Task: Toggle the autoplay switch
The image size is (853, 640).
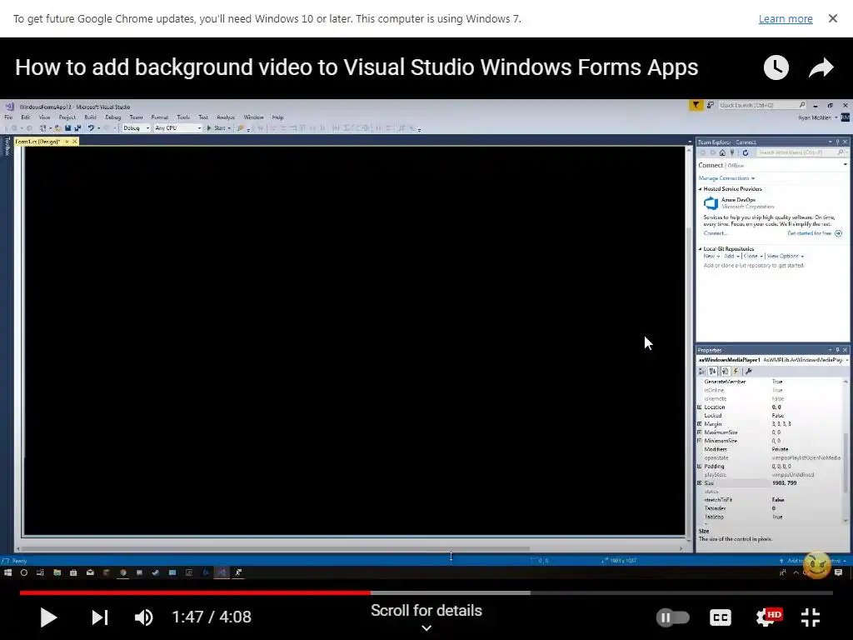Action: [x=672, y=617]
